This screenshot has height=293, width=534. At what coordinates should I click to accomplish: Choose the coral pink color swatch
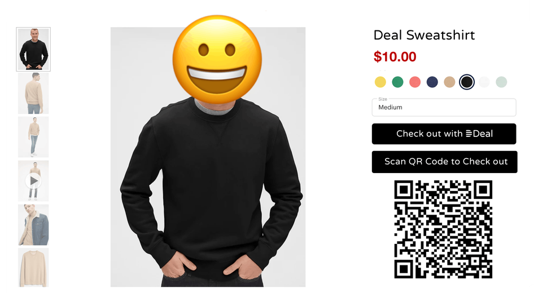tap(415, 82)
